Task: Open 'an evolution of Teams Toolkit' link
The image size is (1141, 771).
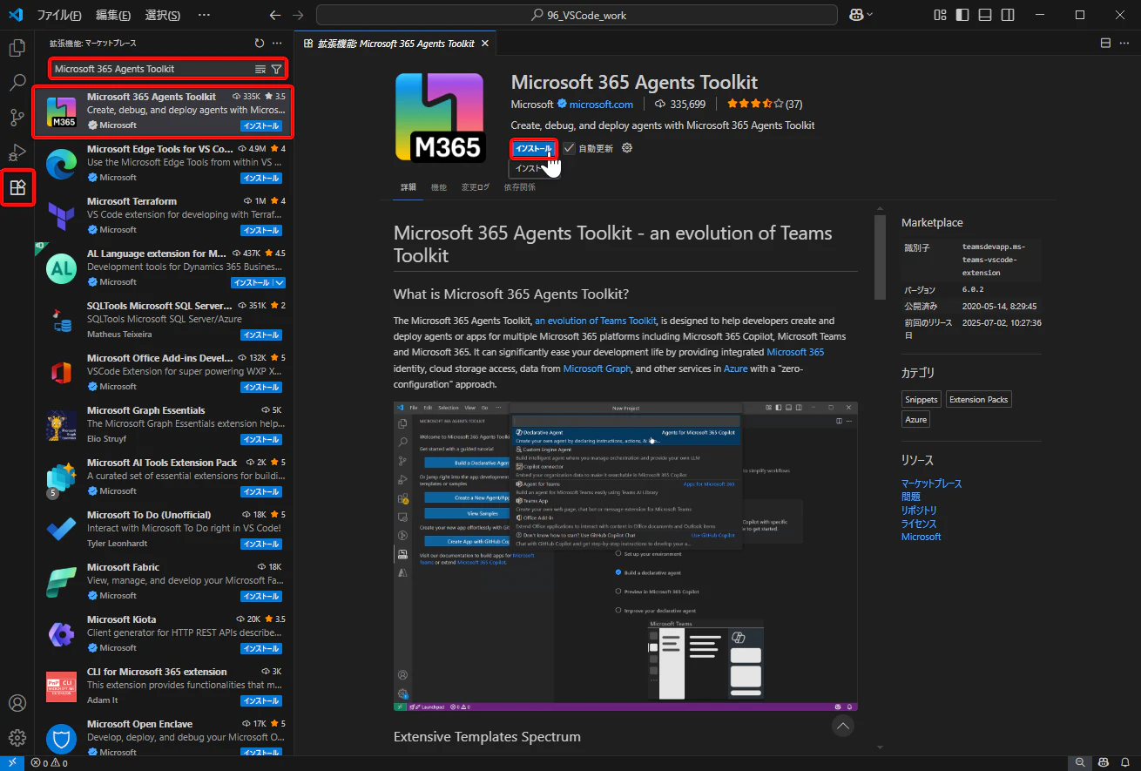Action: pos(596,321)
